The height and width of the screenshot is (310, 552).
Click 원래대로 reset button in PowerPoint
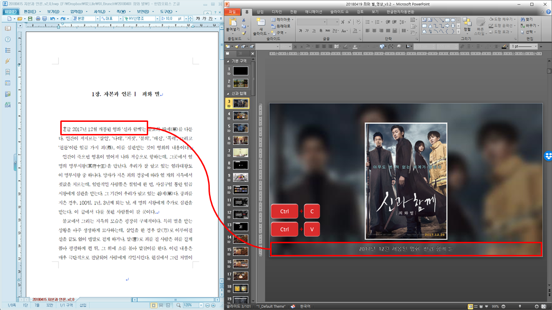click(x=281, y=26)
